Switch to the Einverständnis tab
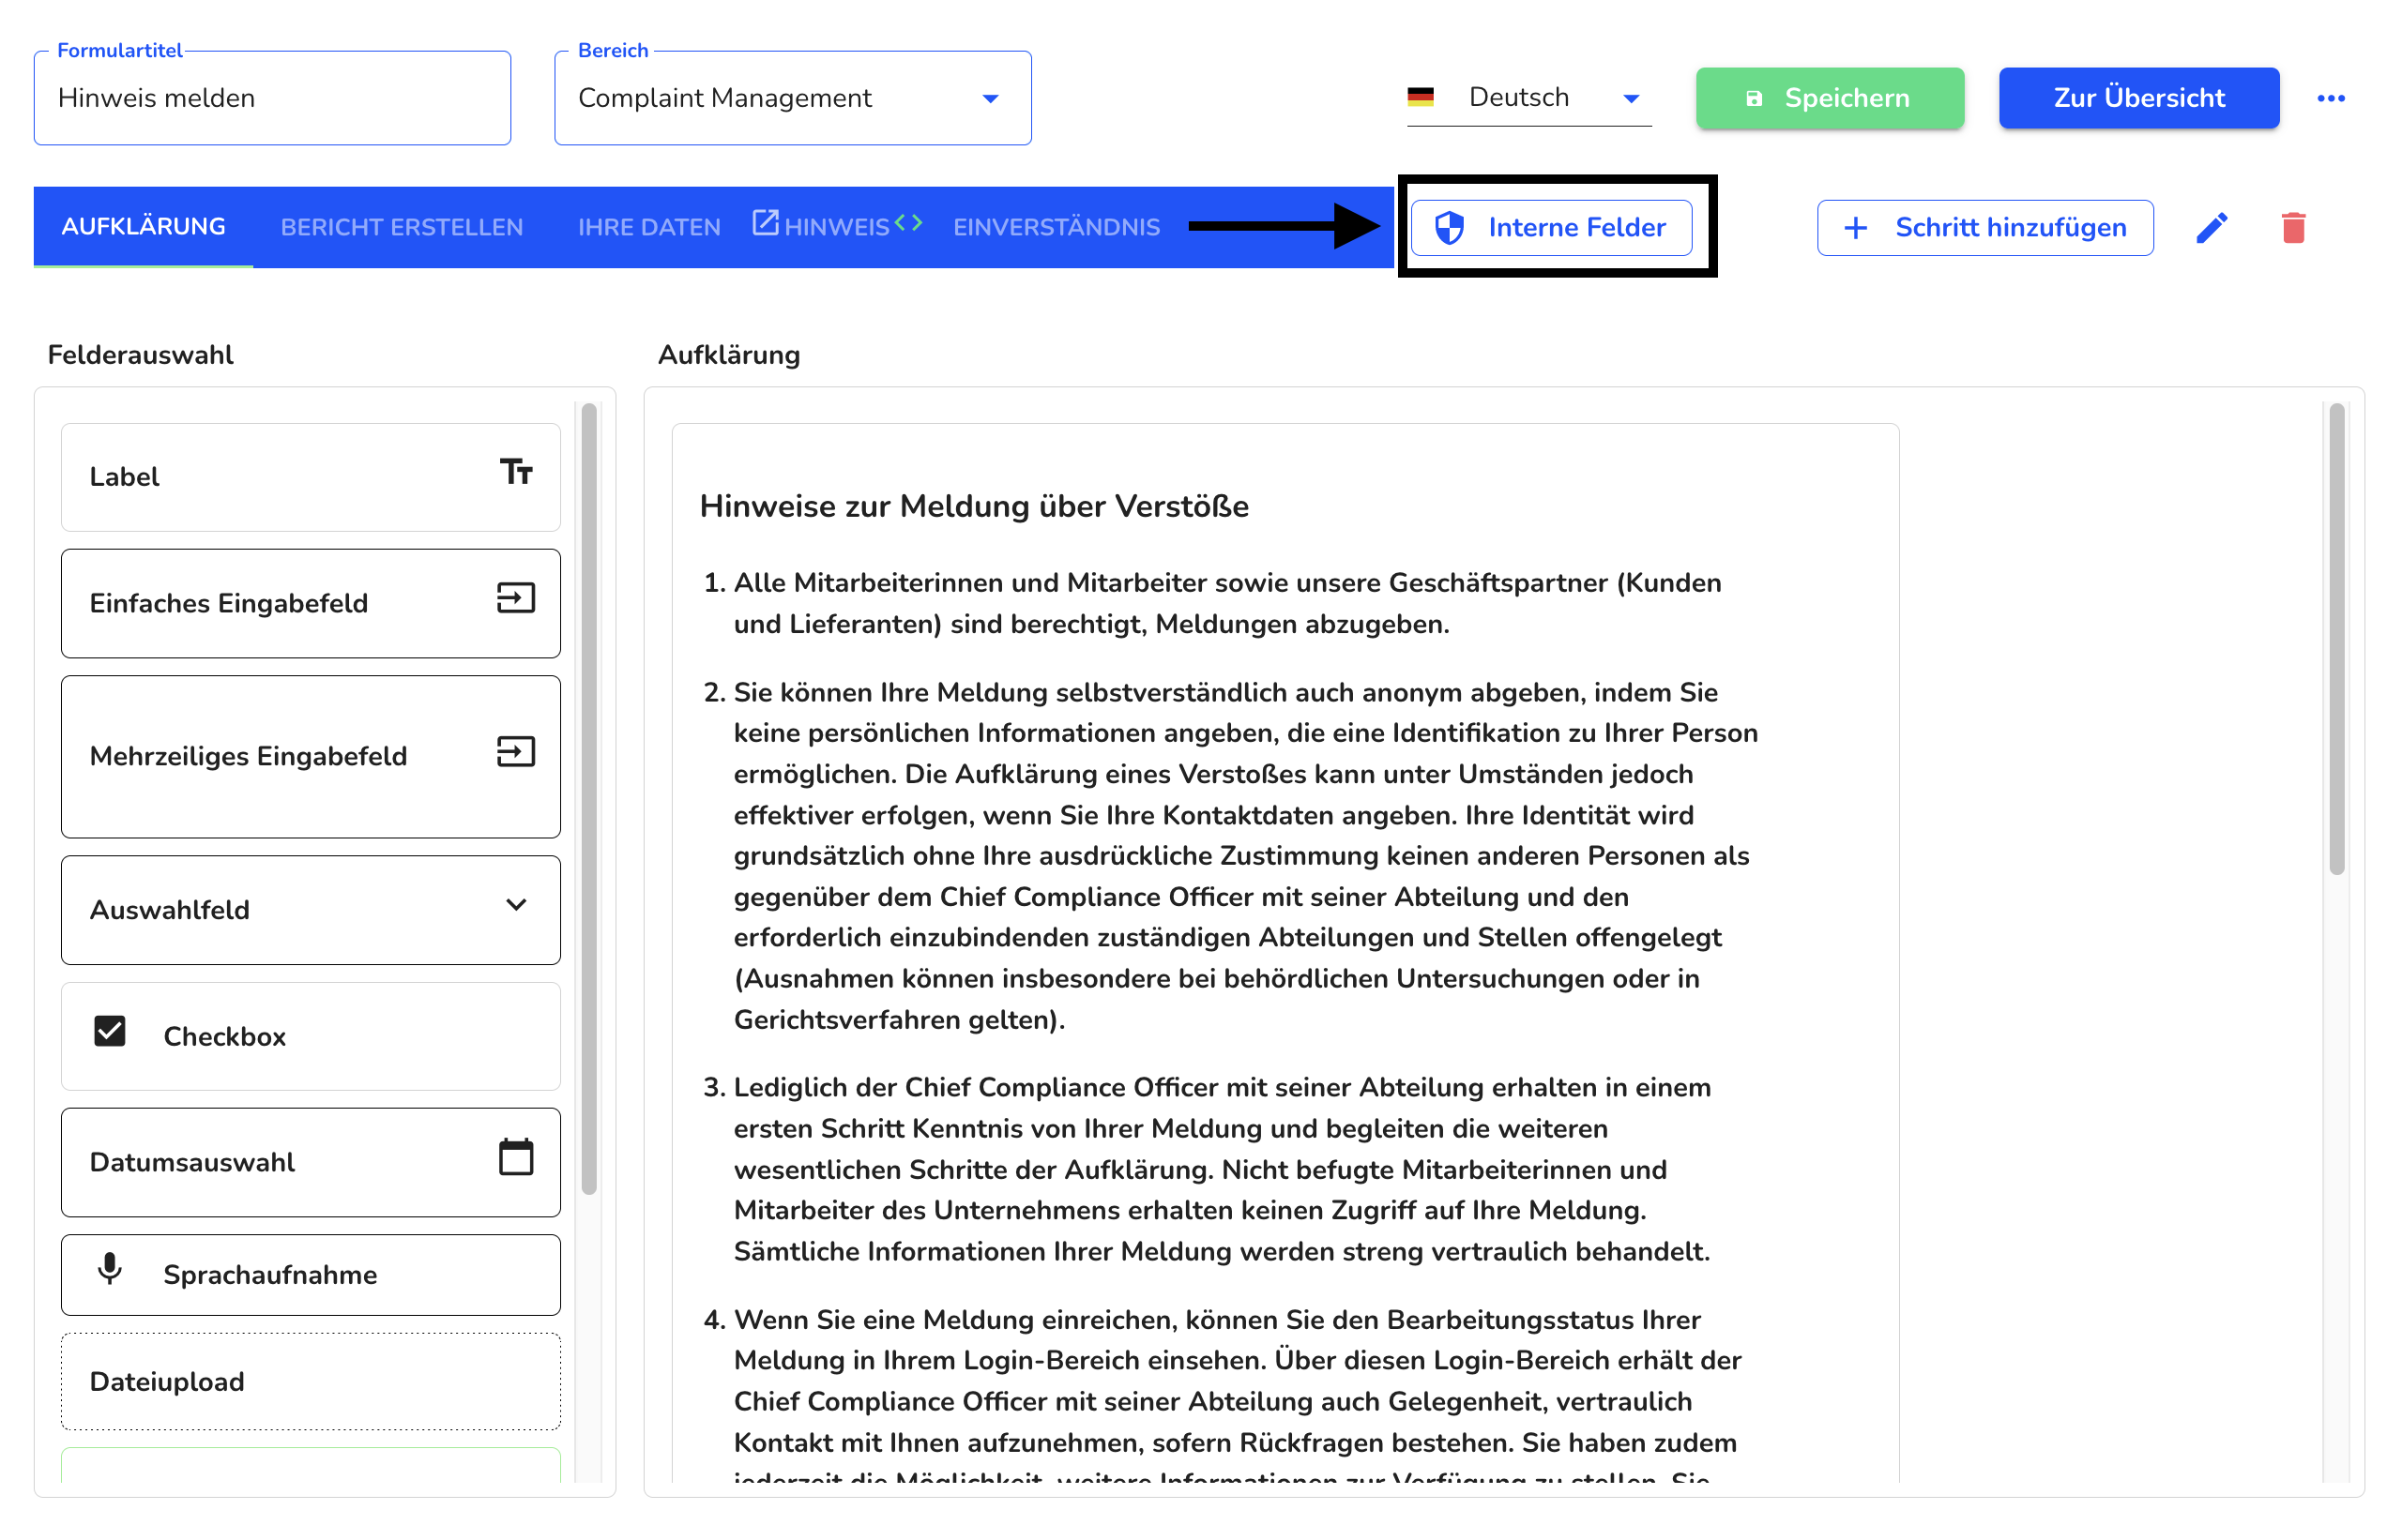Screen dimensions: 2402x1540 (x=1057, y=227)
